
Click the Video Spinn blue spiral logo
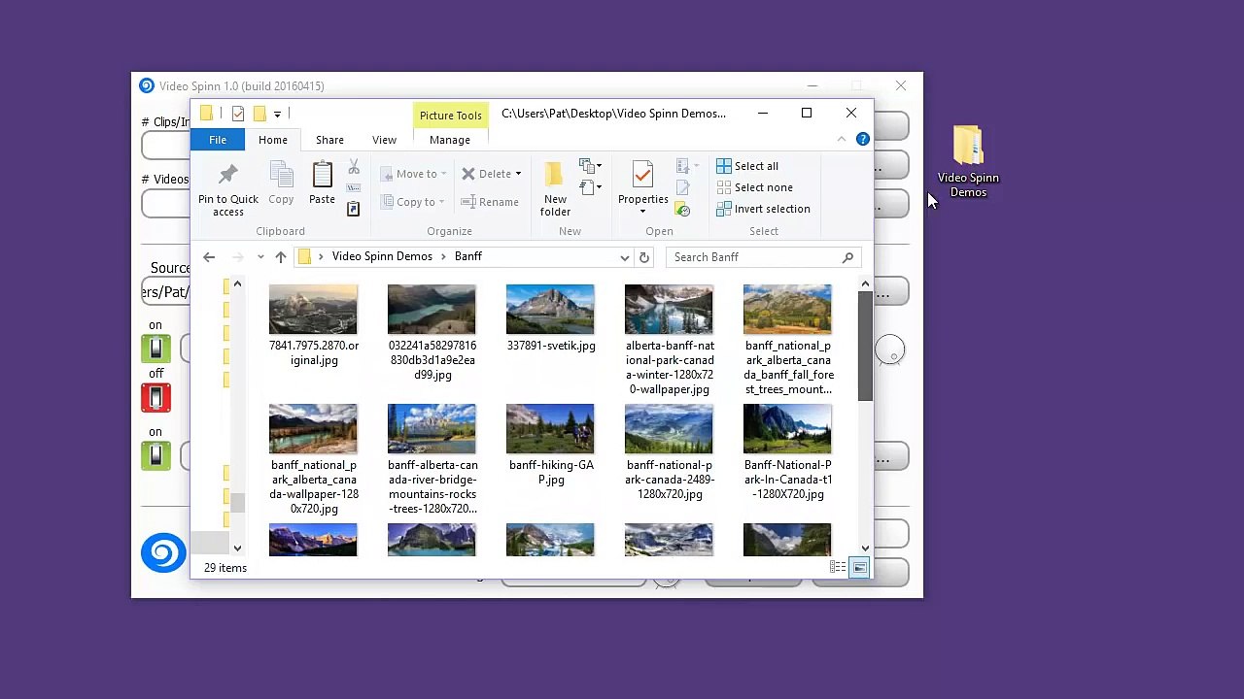(163, 552)
